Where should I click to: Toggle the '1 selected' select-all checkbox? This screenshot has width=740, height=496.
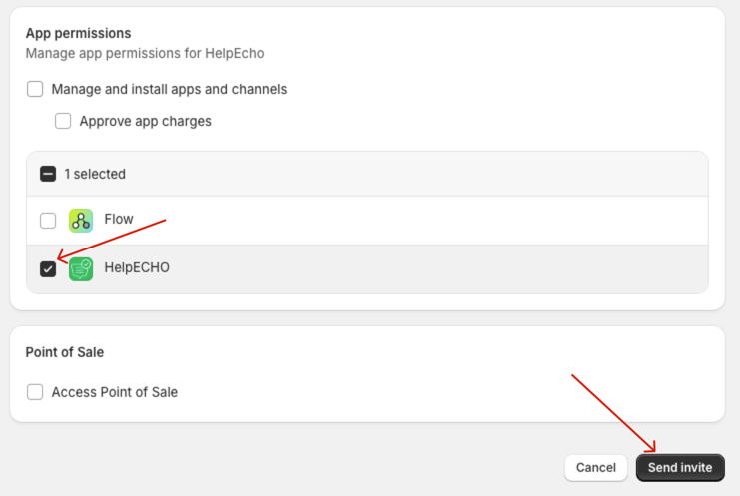(48, 174)
